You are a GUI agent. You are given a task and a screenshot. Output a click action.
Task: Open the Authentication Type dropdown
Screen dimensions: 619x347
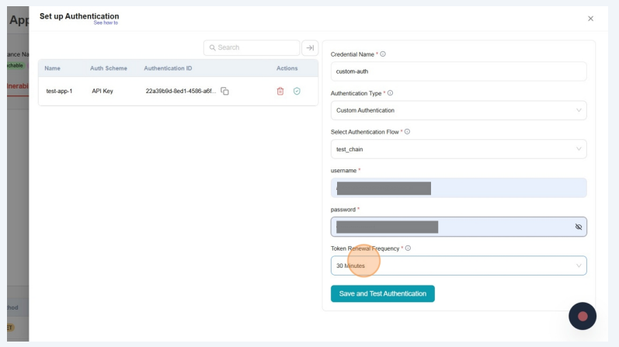458,110
